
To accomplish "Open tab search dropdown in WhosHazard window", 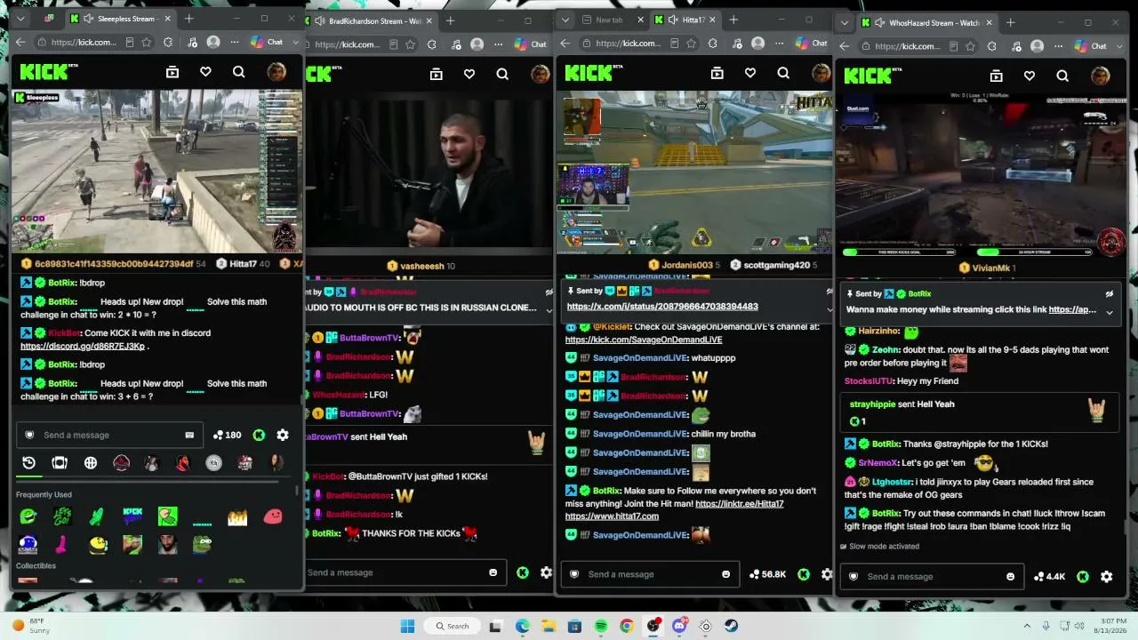I will coord(845,22).
